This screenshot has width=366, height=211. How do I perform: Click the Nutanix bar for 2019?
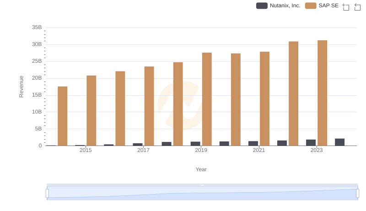[195, 144]
